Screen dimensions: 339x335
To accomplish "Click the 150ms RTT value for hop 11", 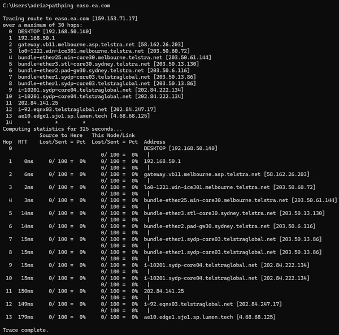I will click(25, 291).
